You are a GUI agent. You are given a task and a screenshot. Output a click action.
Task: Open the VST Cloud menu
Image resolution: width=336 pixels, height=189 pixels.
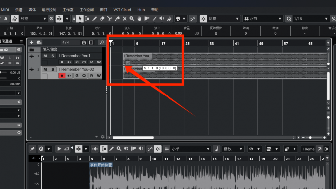click(122, 10)
